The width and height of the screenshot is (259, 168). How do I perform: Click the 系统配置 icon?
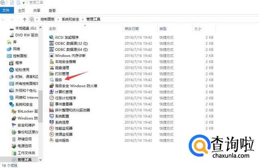(x=51, y=116)
